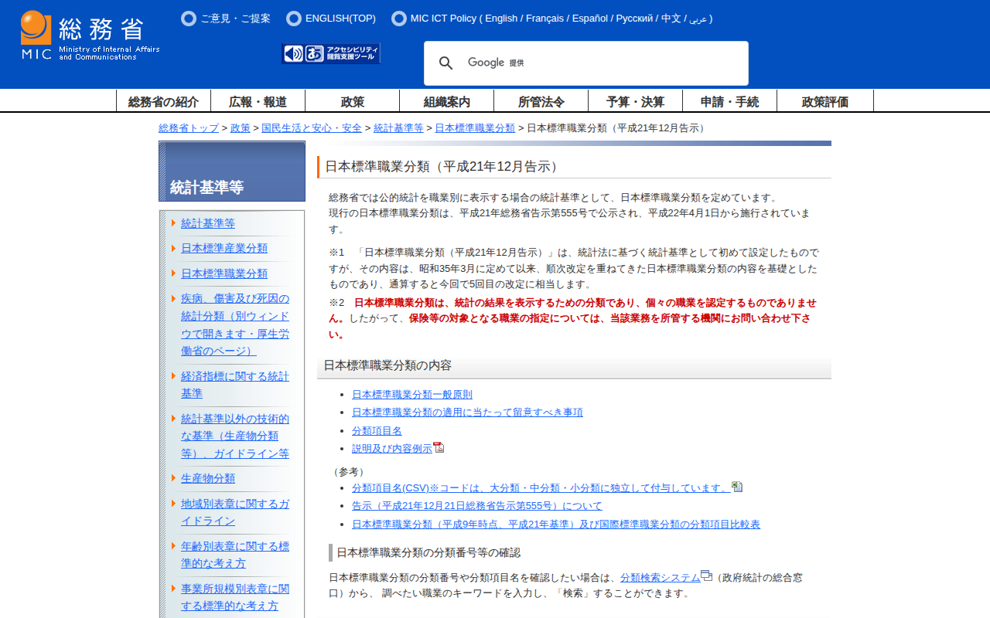Select 予算・決算 in the top navigation
Viewport: 990px width, 618px height.
pyautogui.click(x=636, y=100)
